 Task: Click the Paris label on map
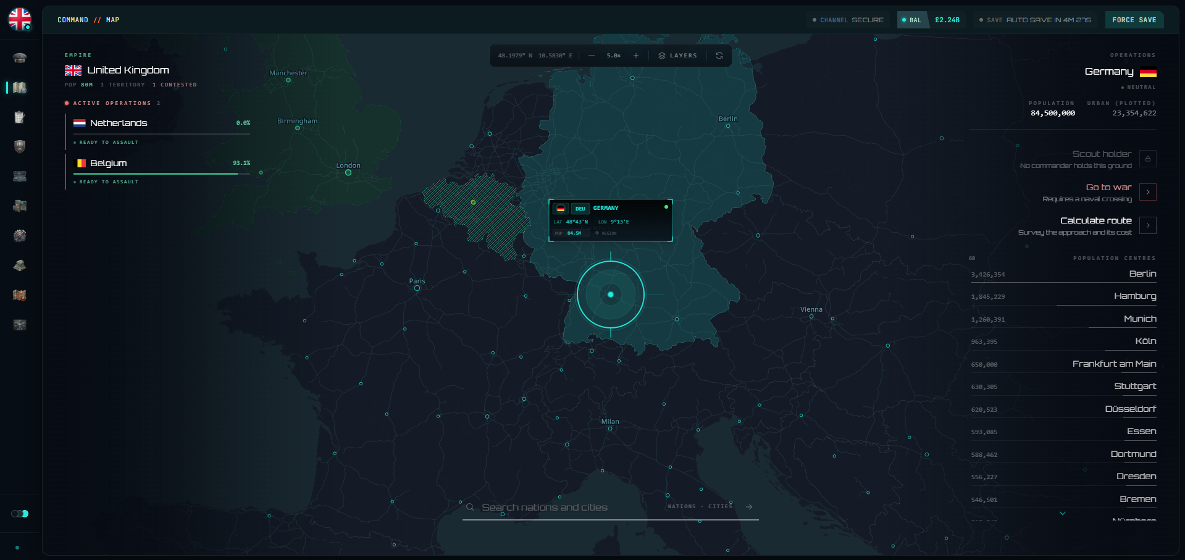point(417,281)
